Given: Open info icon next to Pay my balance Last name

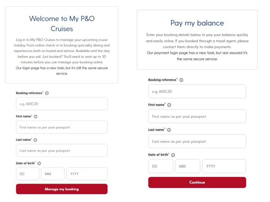Looking at the screenshot, I should [169, 130].
